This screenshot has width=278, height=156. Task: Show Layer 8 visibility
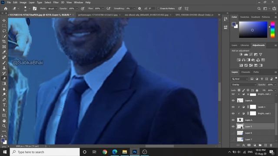click(x=233, y=133)
